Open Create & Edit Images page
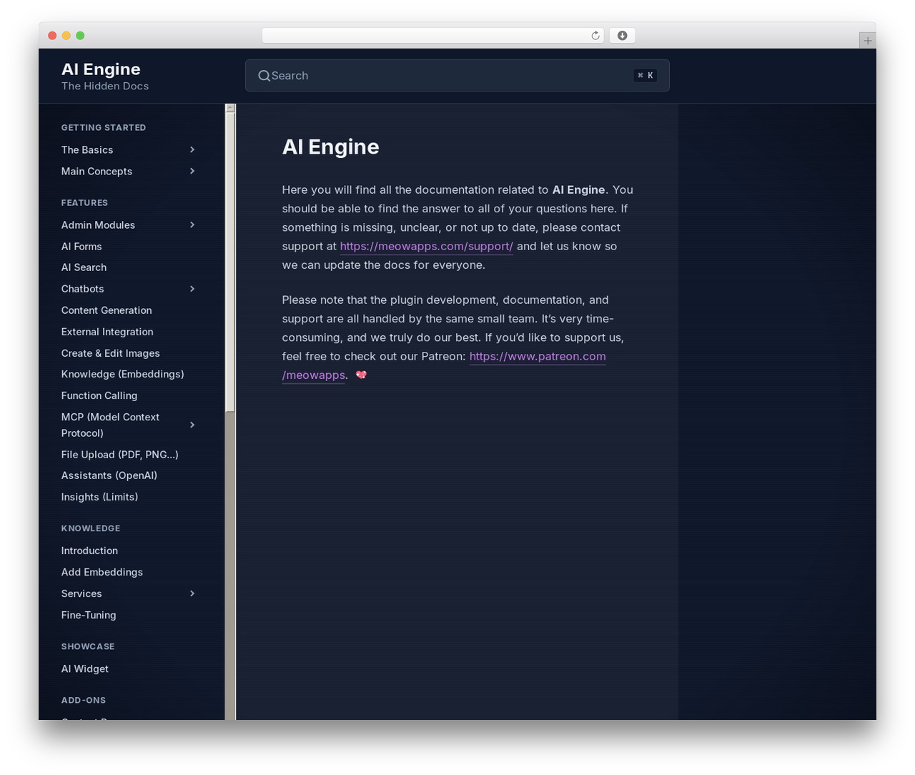The width and height of the screenshot is (915, 775). tap(111, 353)
